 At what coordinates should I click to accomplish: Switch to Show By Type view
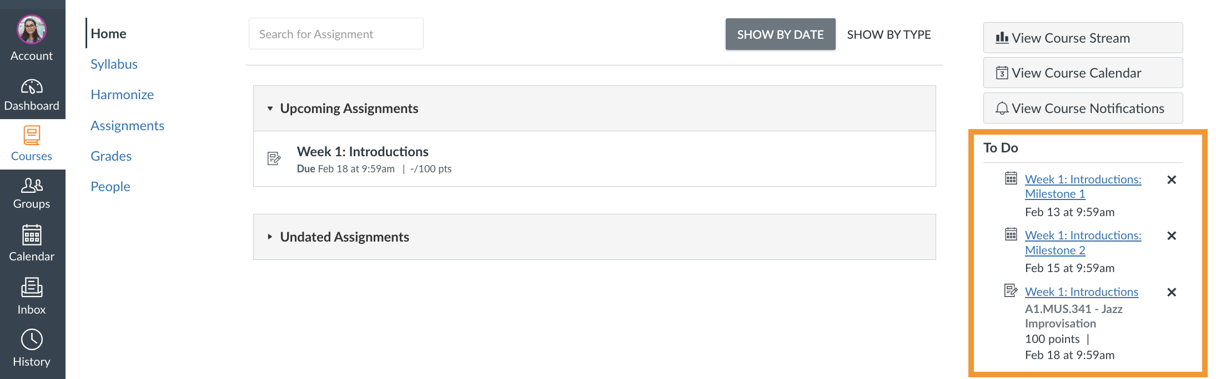point(888,34)
